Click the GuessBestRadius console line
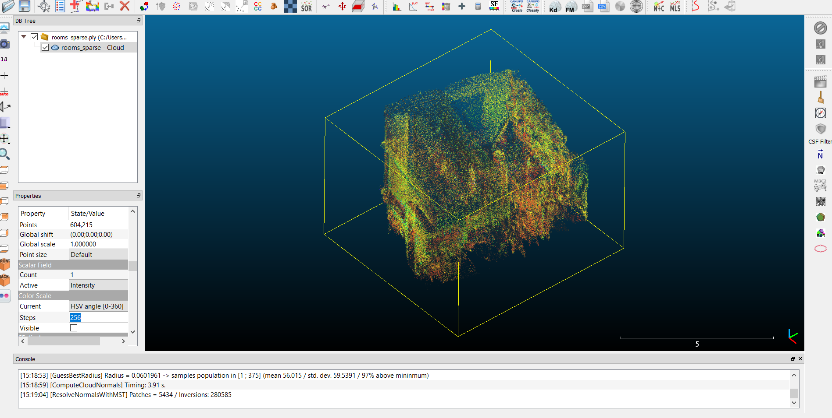The width and height of the screenshot is (832, 418). 225,375
